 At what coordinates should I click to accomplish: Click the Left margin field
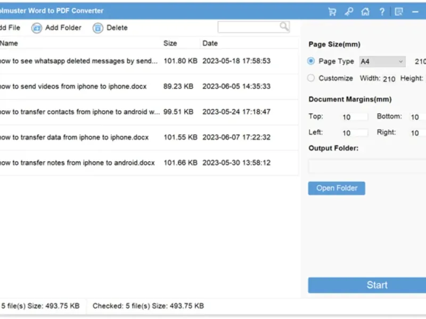[x=355, y=133]
